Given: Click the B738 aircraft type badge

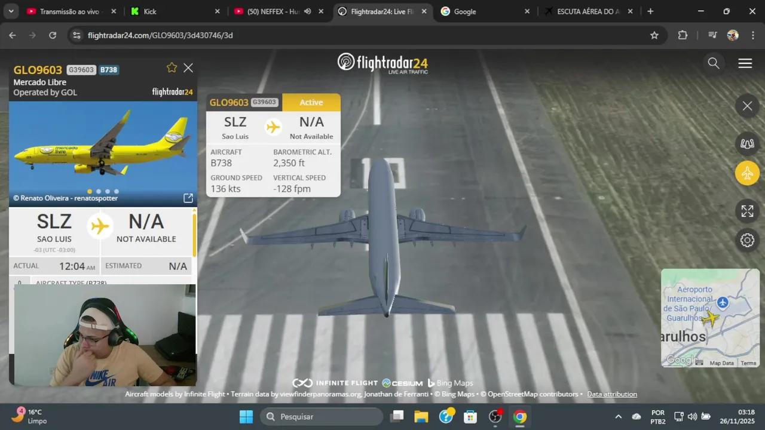Looking at the screenshot, I should click(109, 70).
